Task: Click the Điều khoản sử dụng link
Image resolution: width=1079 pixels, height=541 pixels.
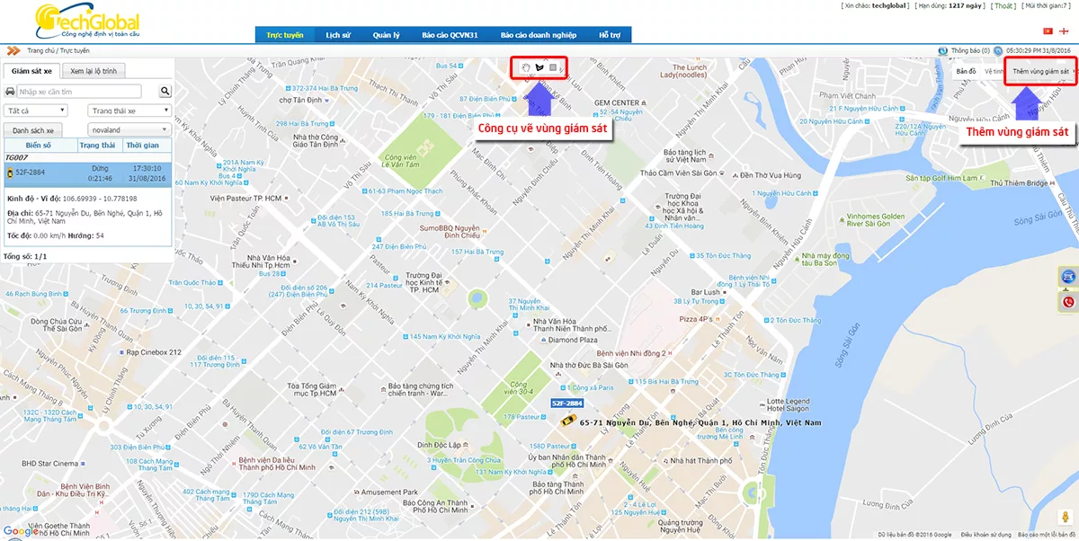Action: [x=988, y=535]
